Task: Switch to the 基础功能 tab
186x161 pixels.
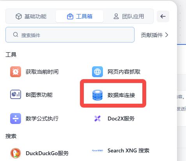Action: (31, 16)
